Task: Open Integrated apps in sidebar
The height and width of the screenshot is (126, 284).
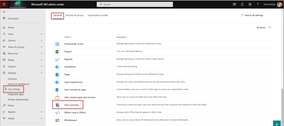Action: pos(16,94)
